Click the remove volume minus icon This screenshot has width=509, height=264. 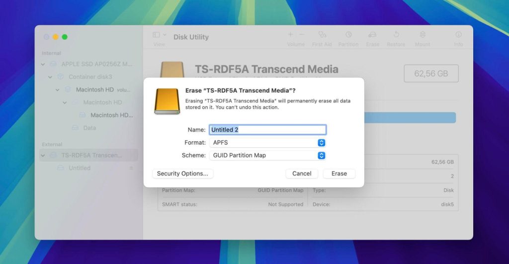(x=302, y=34)
